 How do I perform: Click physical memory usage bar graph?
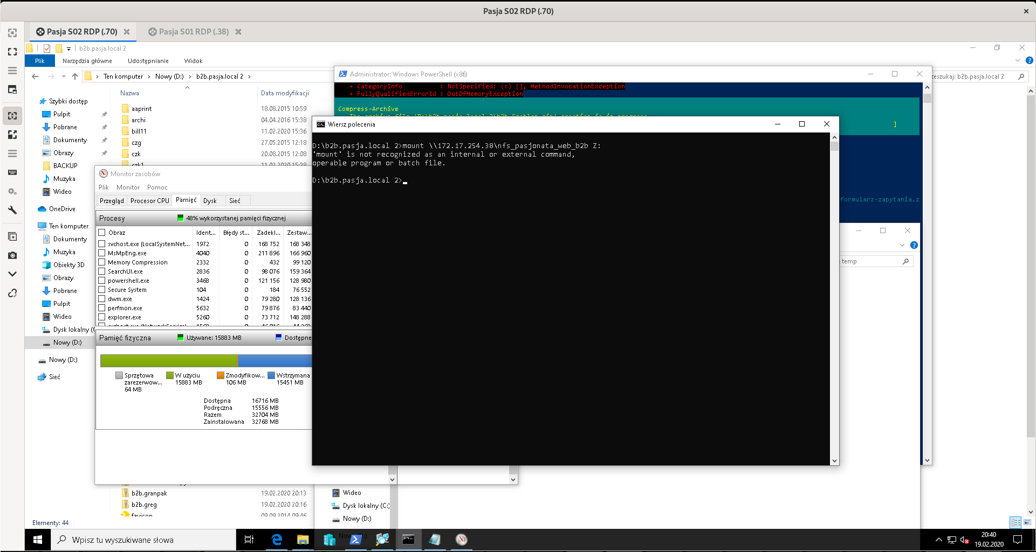[x=206, y=361]
